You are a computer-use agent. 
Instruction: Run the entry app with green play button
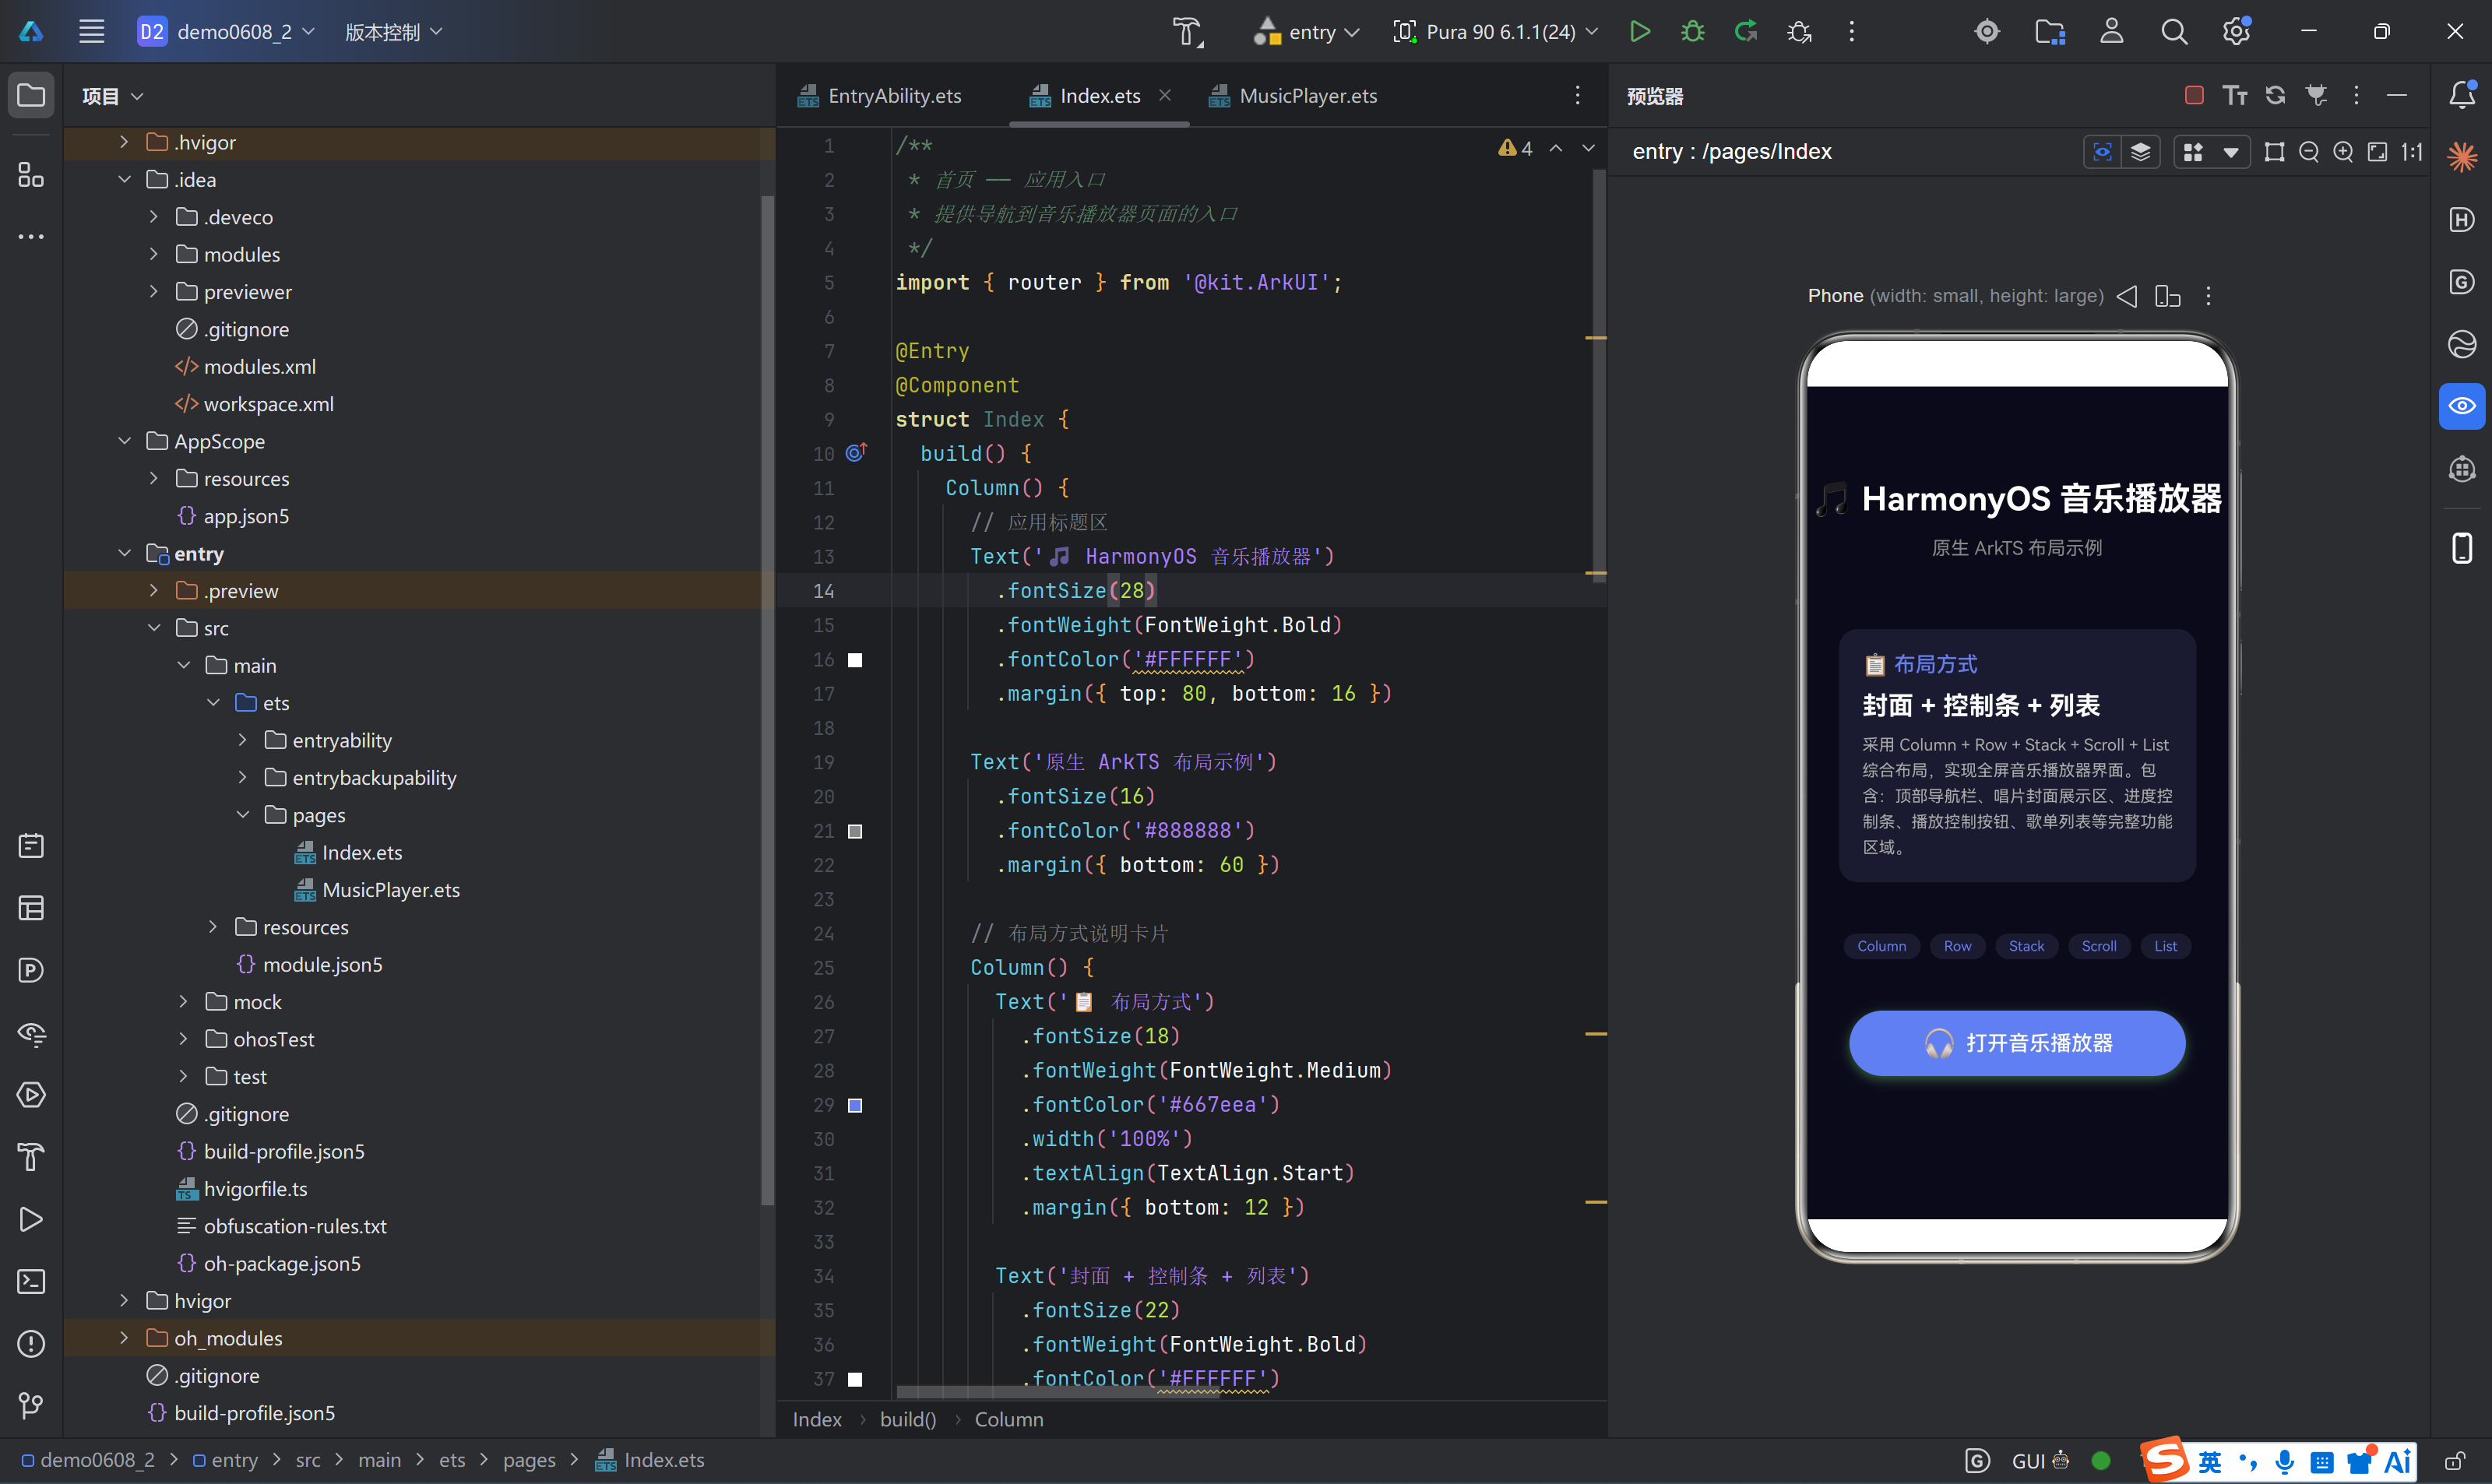click(x=1640, y=32)
